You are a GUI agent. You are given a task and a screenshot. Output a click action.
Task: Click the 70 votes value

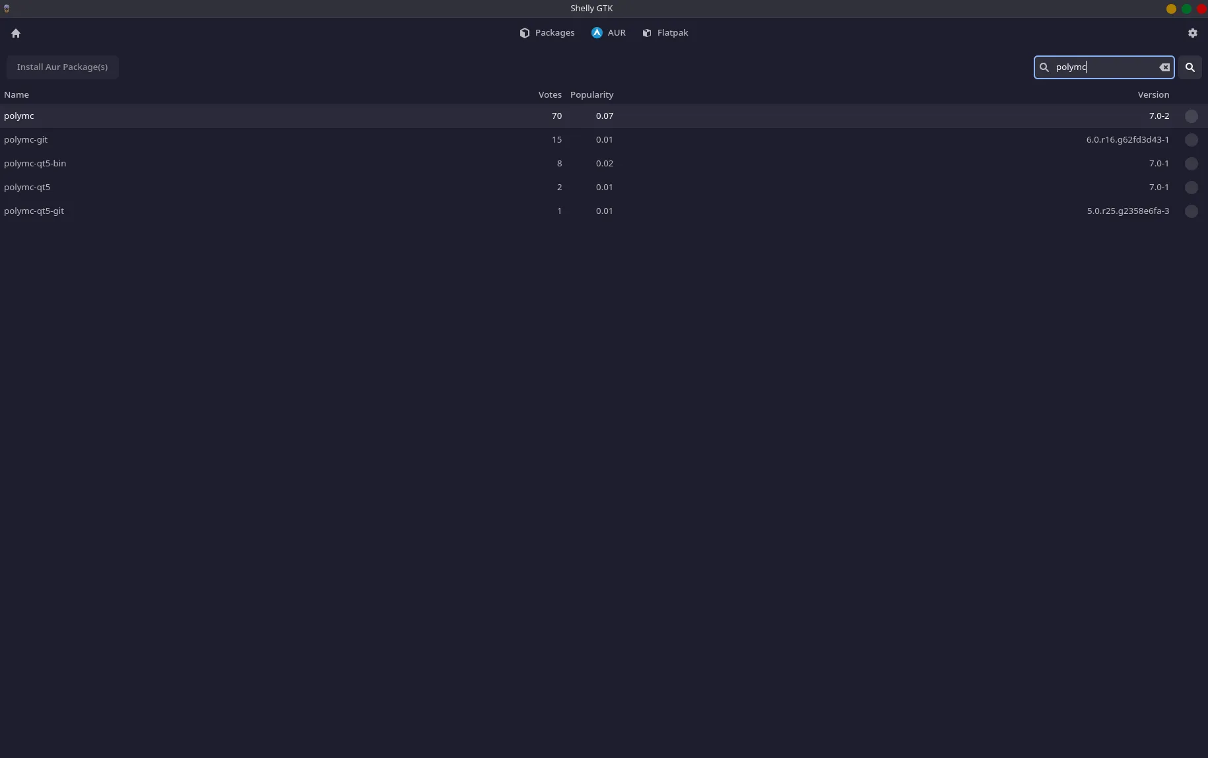pos(556,116)
